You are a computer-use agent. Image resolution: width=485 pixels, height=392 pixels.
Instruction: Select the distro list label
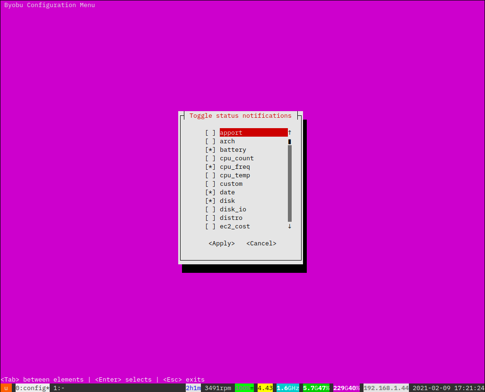231,218
